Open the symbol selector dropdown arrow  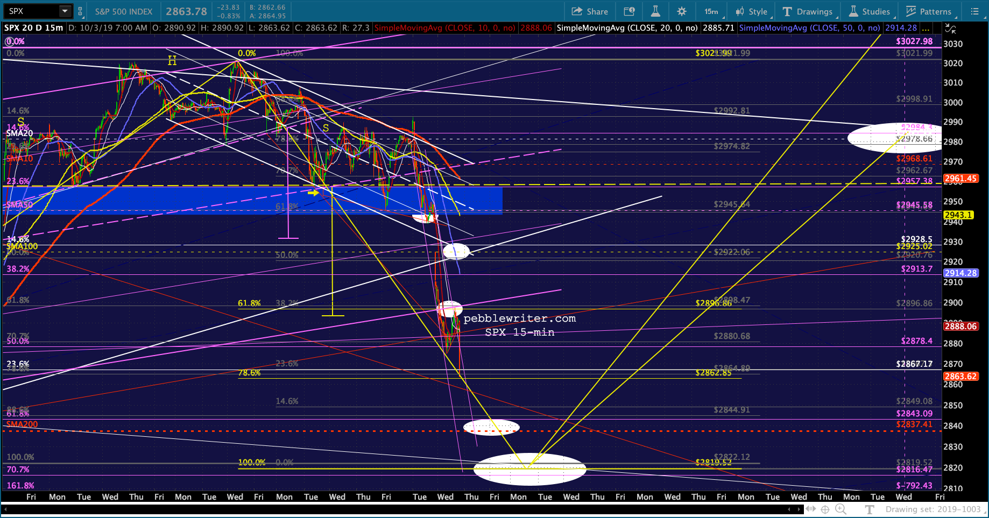tap(65, 11)
